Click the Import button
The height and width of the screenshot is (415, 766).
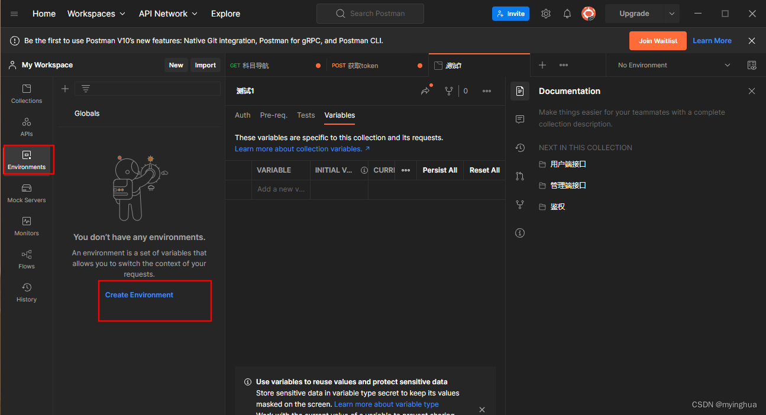pyautogui.click(x=205, y=65)
